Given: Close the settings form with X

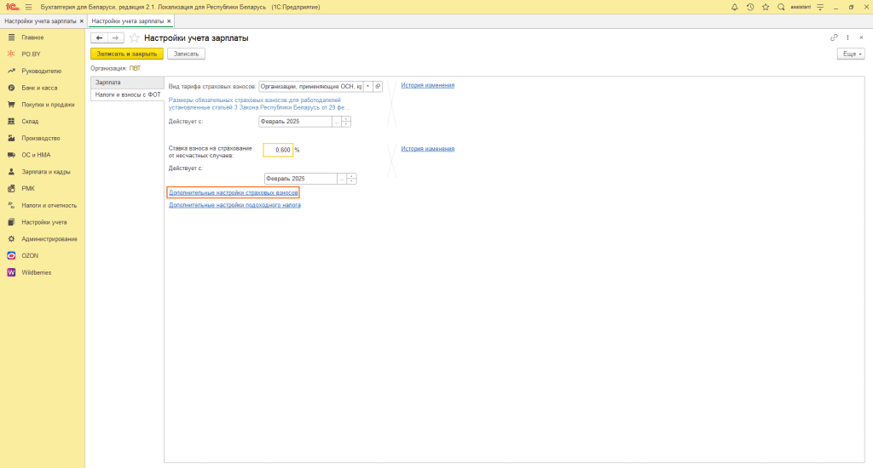Looking at the screenshot, I should tap(861, 37).
